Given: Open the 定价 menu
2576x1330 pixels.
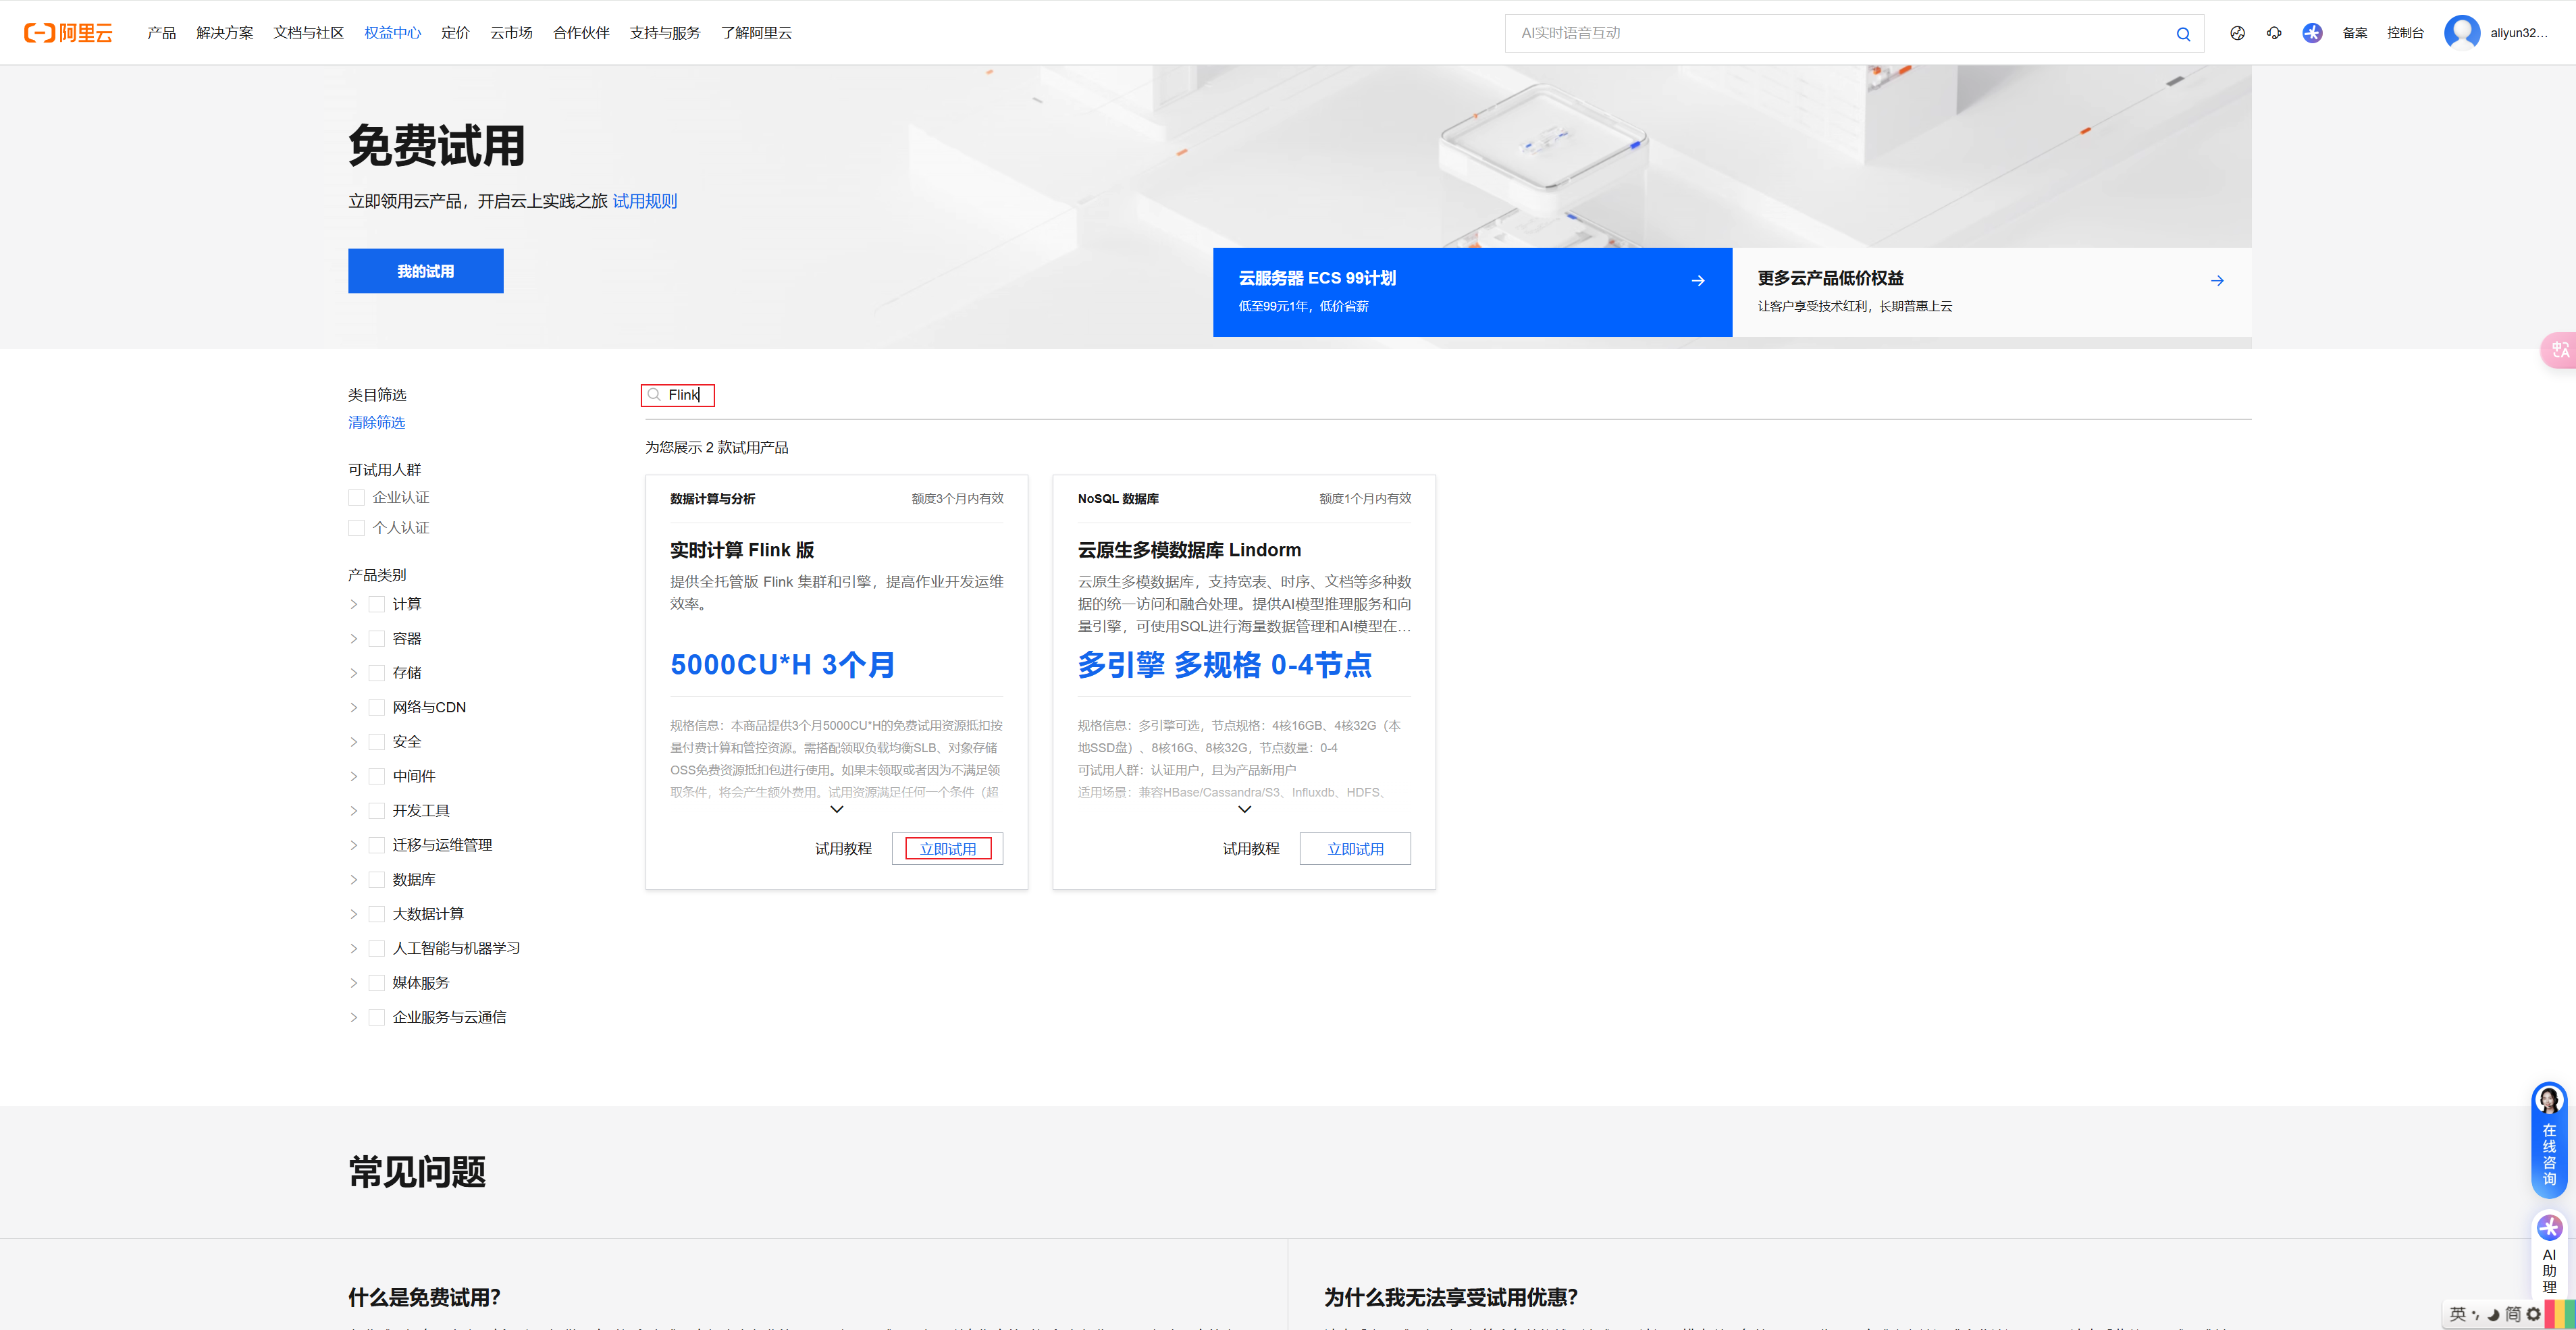Looking at the screenshot, I should [455, 33].
